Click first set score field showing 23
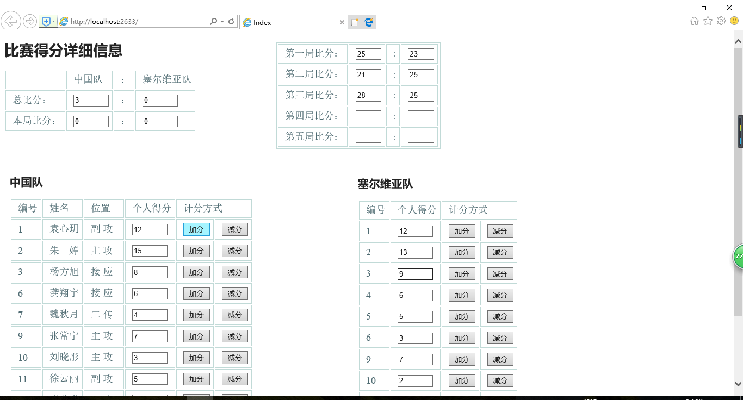The image size is (743, 400). 420,54
